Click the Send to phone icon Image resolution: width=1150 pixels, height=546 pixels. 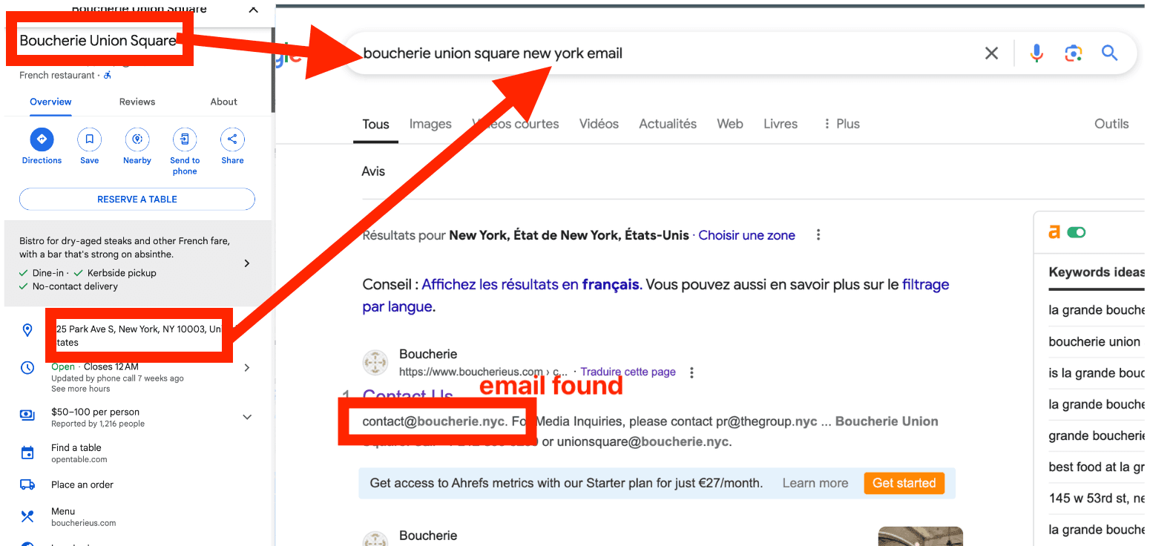[185, 139]
